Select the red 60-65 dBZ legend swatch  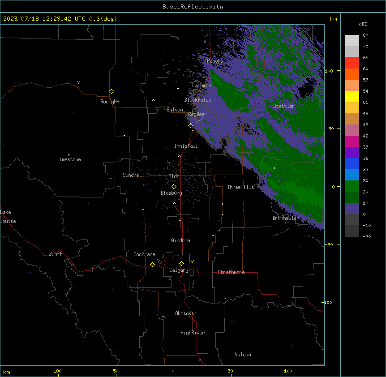tap(352, 63)
